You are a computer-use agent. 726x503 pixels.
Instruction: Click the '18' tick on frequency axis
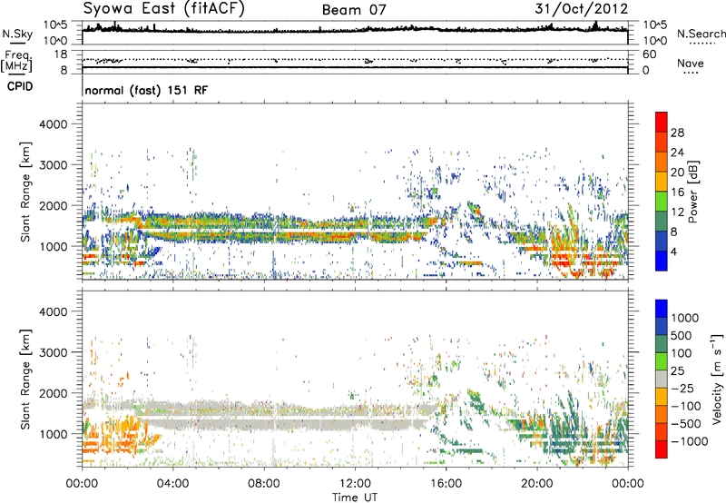click(x=60, y=54)
